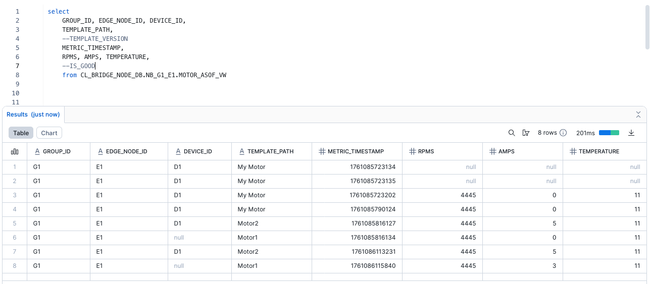Select the Table view toggle
The width and height of the screenshot is (650, 284).
pos(21,133)
